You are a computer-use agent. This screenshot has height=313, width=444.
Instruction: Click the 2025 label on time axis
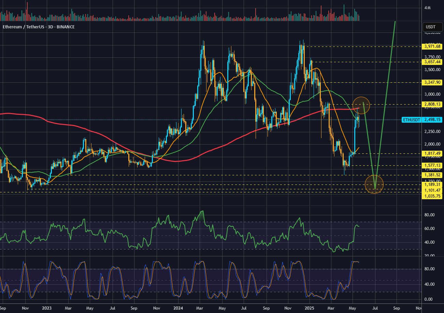pos(310,308)
